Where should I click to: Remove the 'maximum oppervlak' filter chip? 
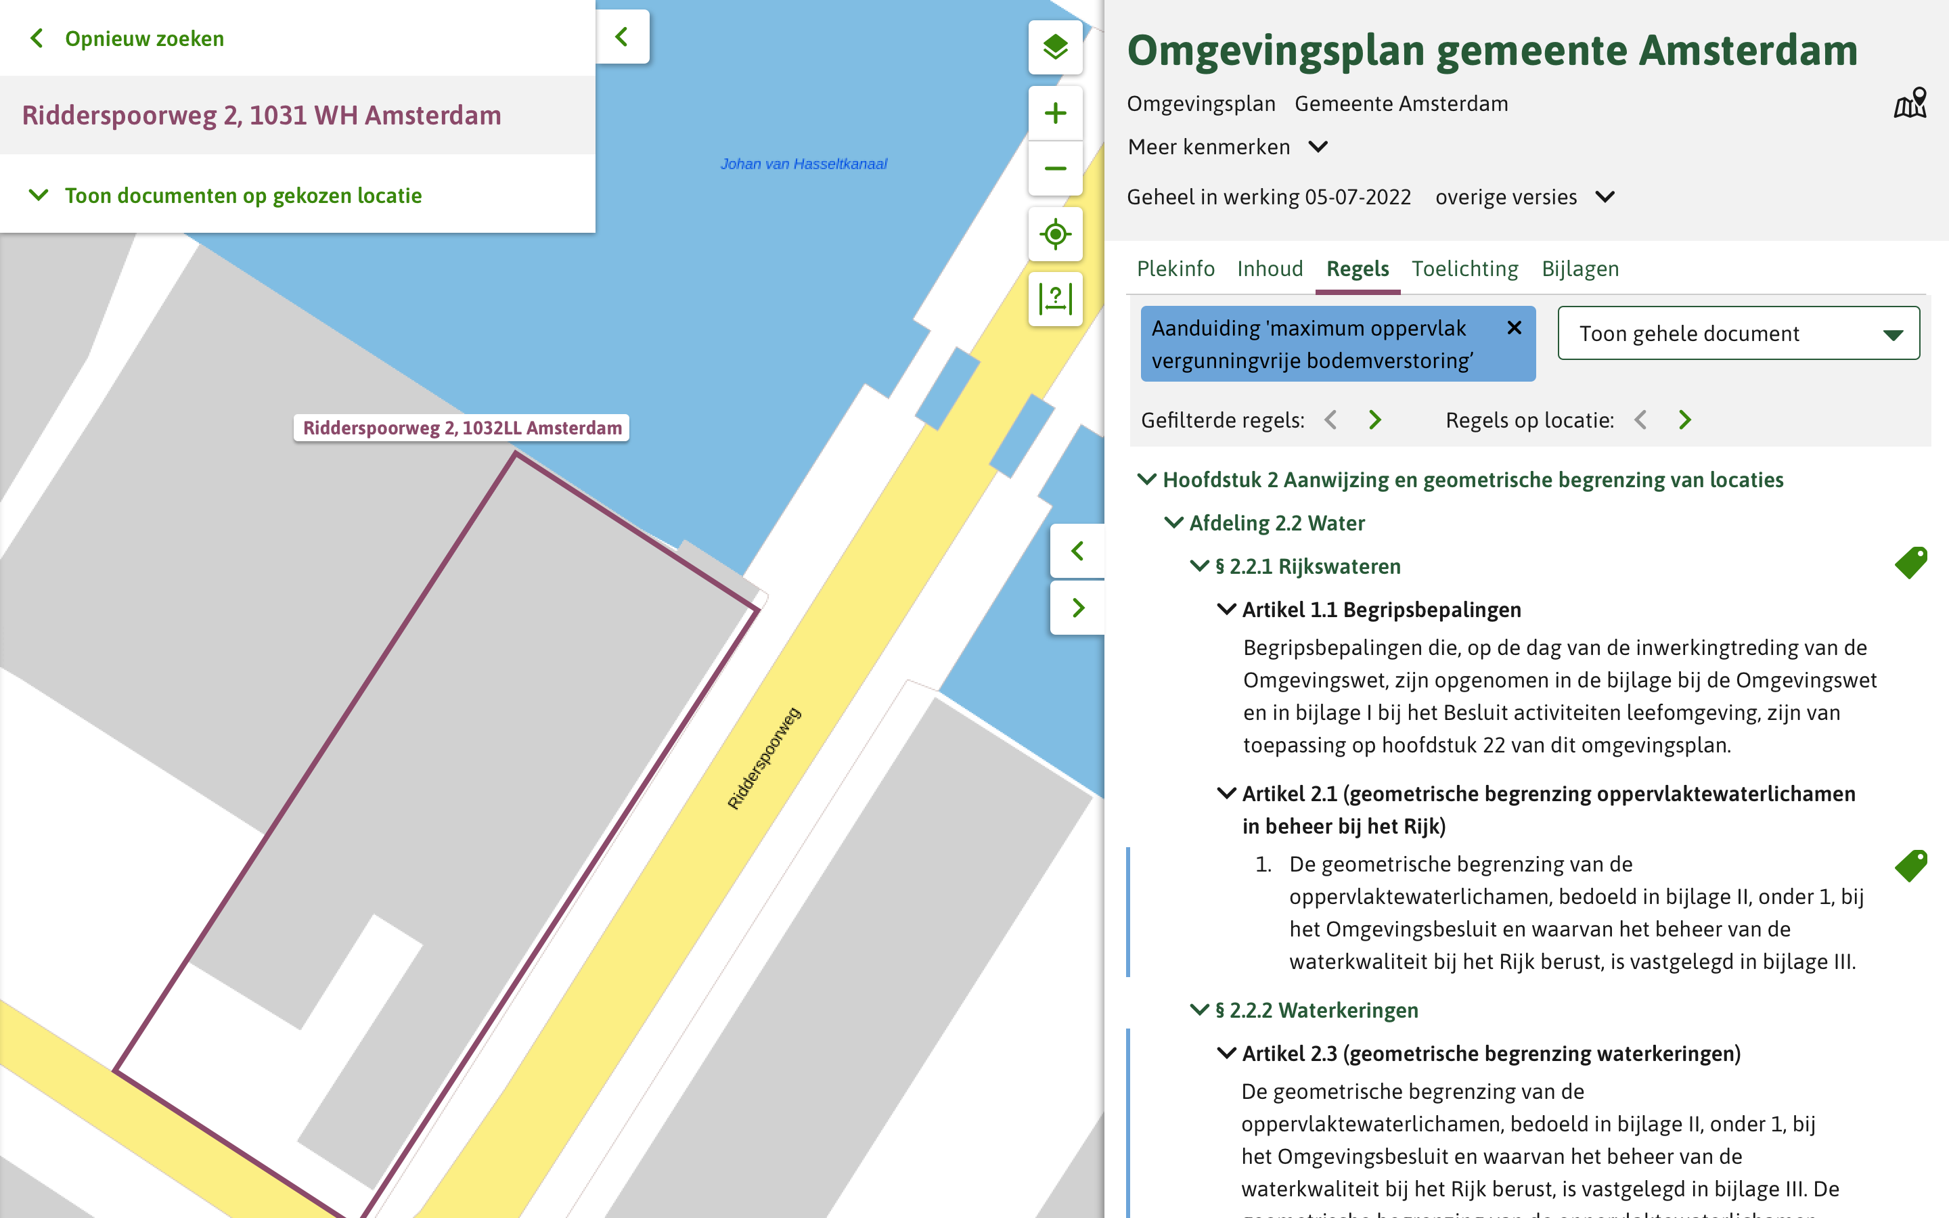[1514, 328]
